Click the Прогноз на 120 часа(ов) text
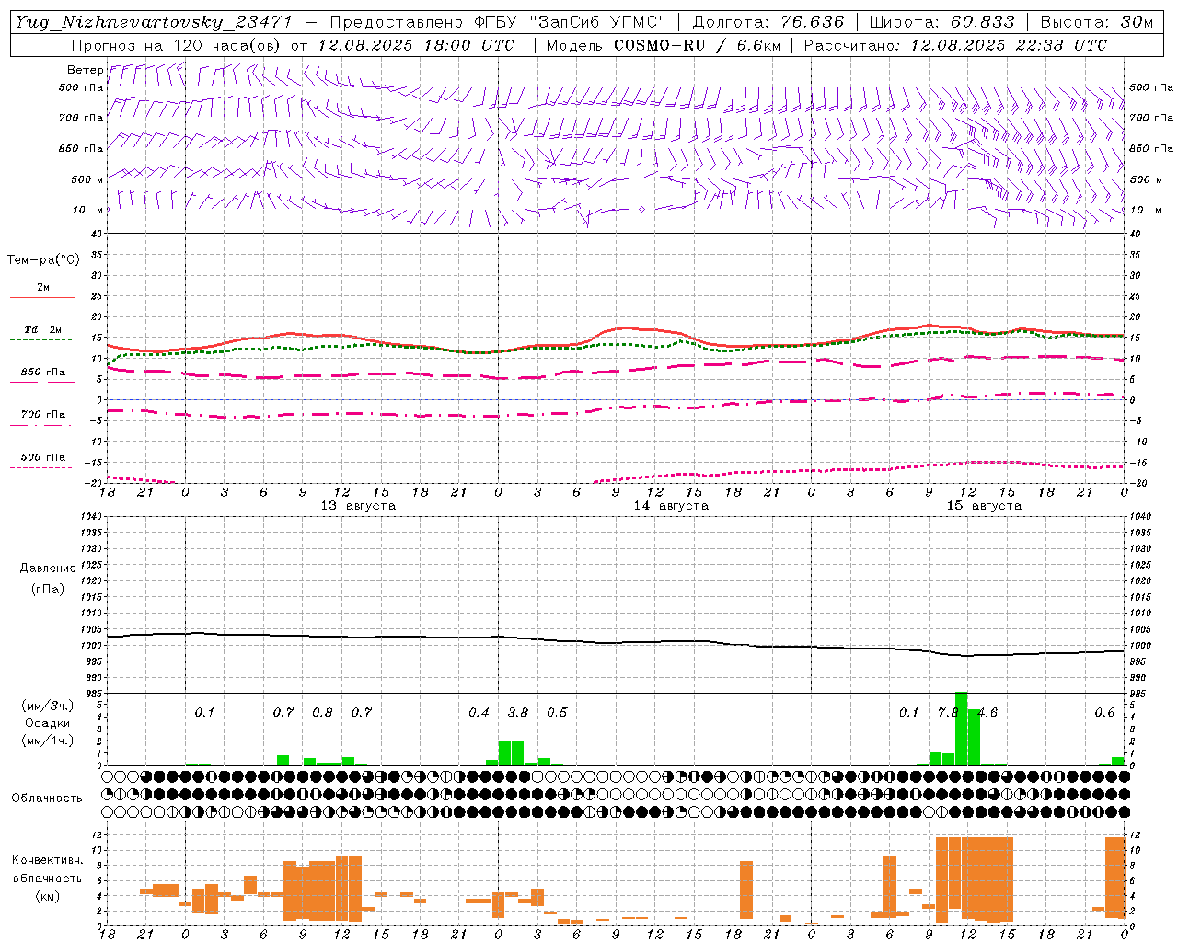 178,45
